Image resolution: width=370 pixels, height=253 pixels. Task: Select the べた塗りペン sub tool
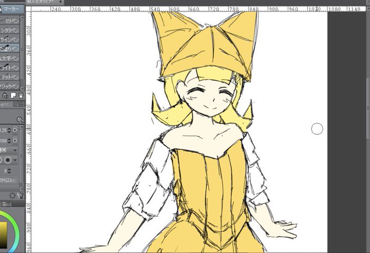(10, 49)
